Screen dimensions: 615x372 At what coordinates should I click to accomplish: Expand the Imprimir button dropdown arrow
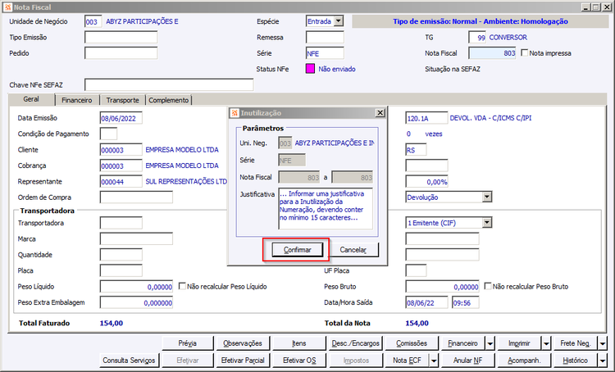pos(546,343)
